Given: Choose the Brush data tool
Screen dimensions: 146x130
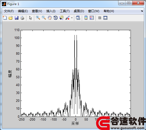Looking at the screenshot, I should tap(67, 18).
